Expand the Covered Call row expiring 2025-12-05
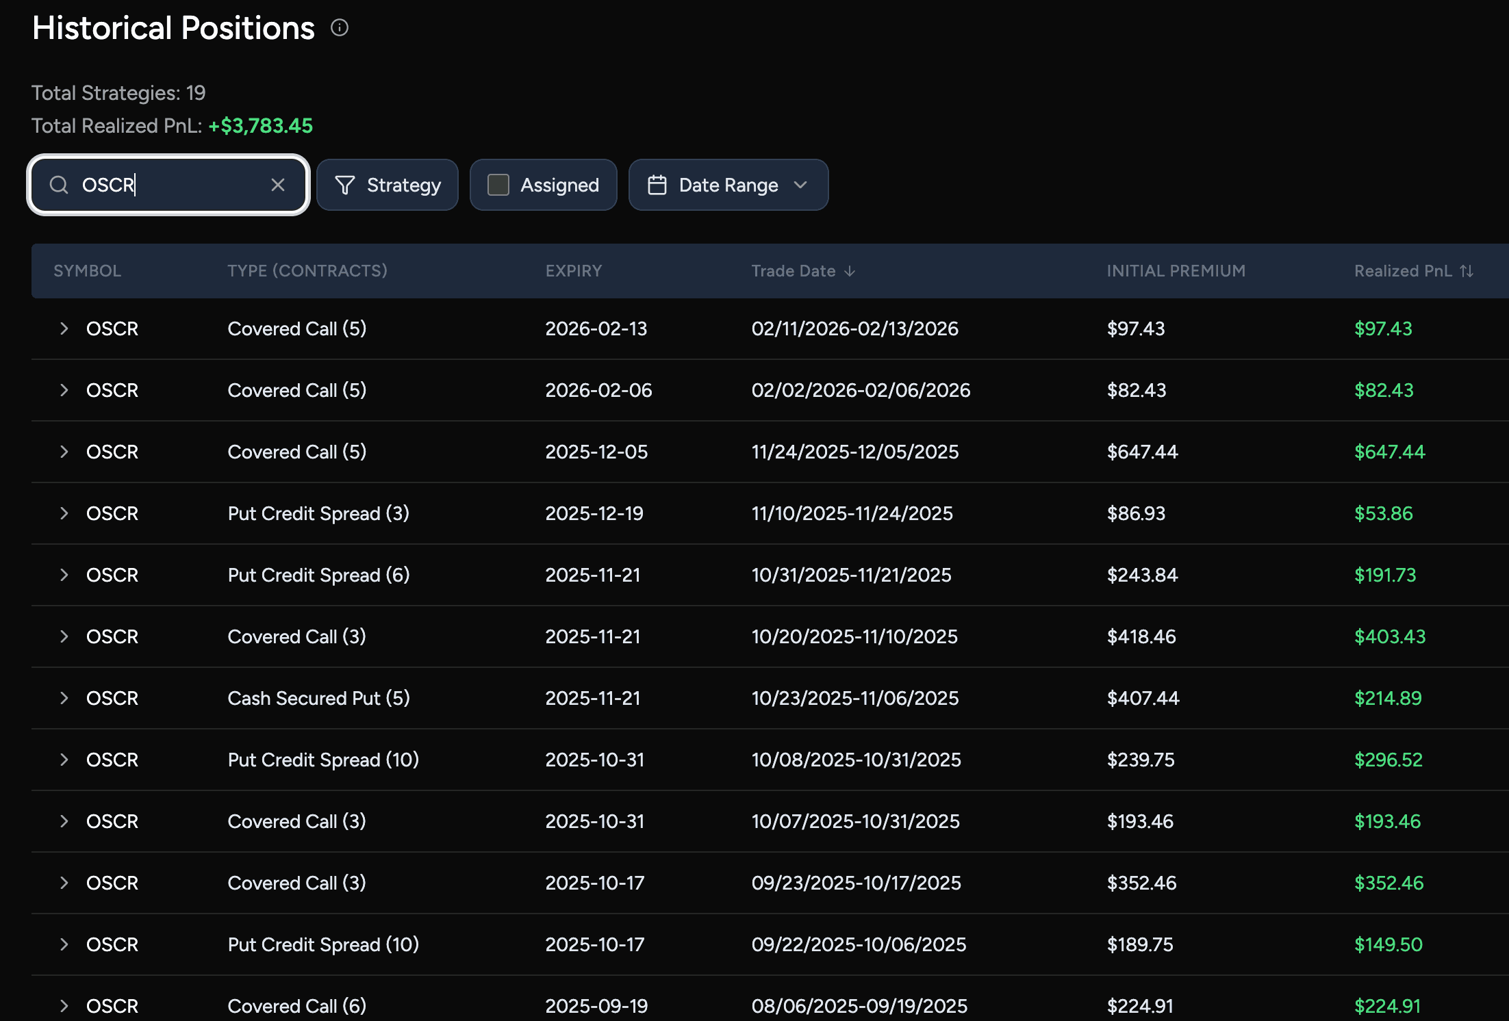 (64, 452)
